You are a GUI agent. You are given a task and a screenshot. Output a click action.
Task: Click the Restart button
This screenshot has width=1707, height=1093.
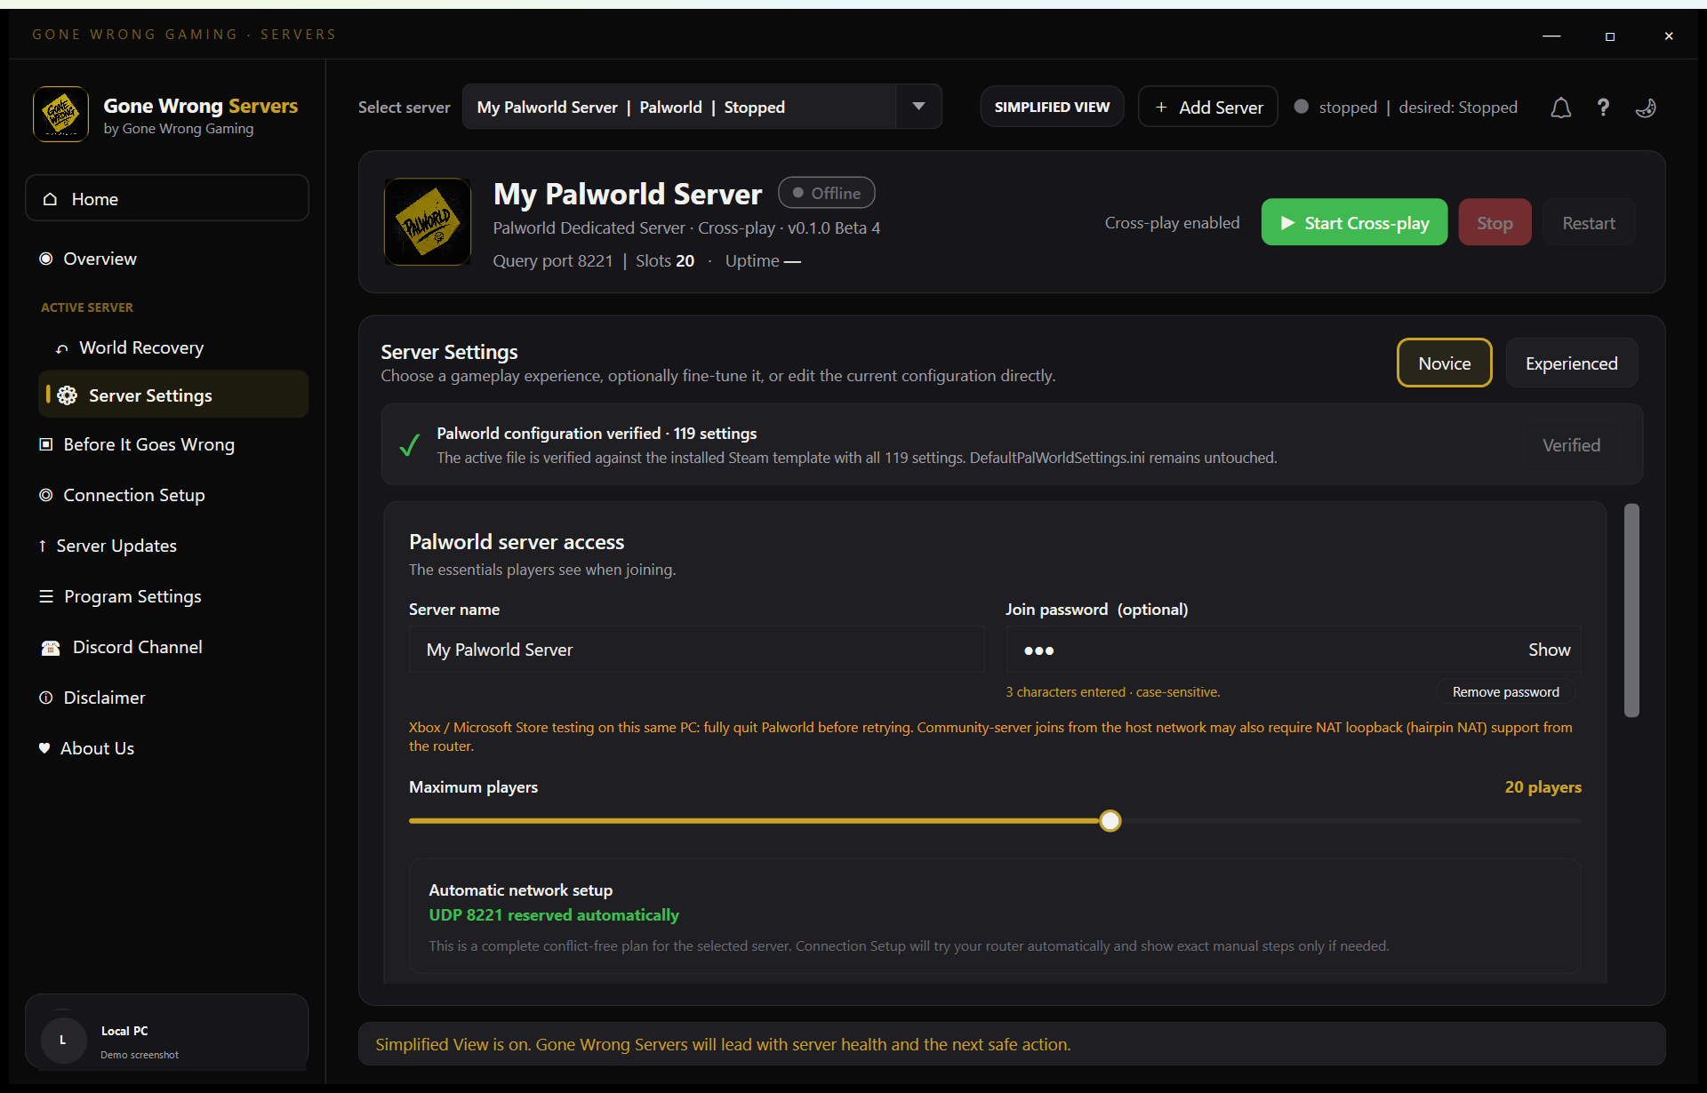[x=1589, y=222]
